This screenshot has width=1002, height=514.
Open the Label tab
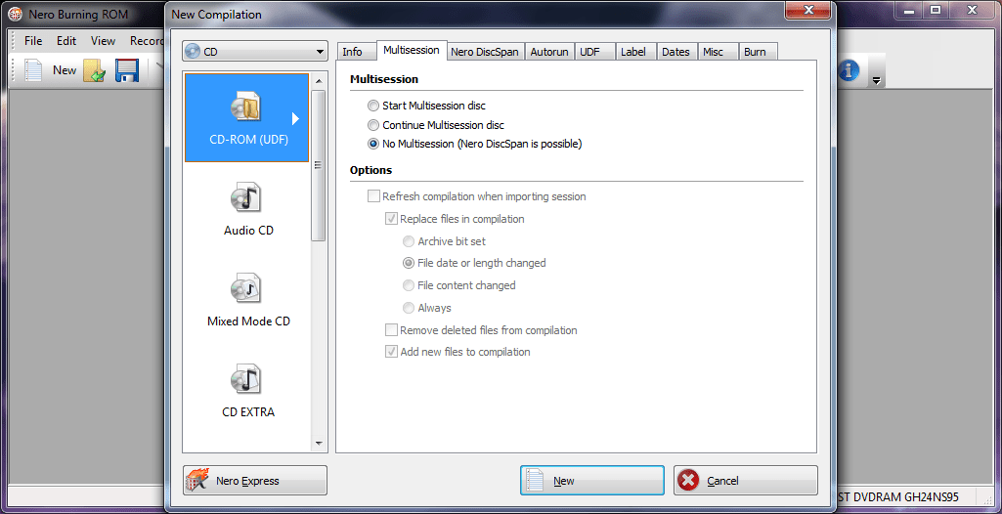636,53
